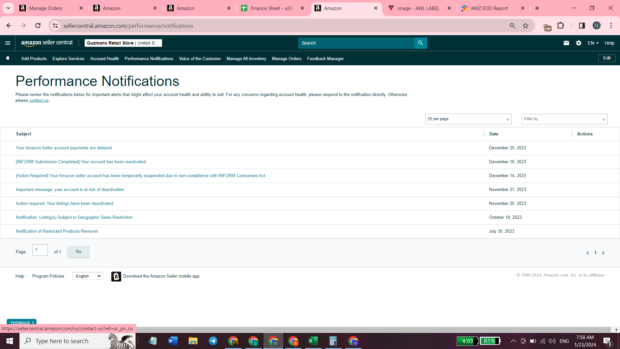620x349 pixels.
Task: Bookmark this page with star icon
Action: pos(525,26)
